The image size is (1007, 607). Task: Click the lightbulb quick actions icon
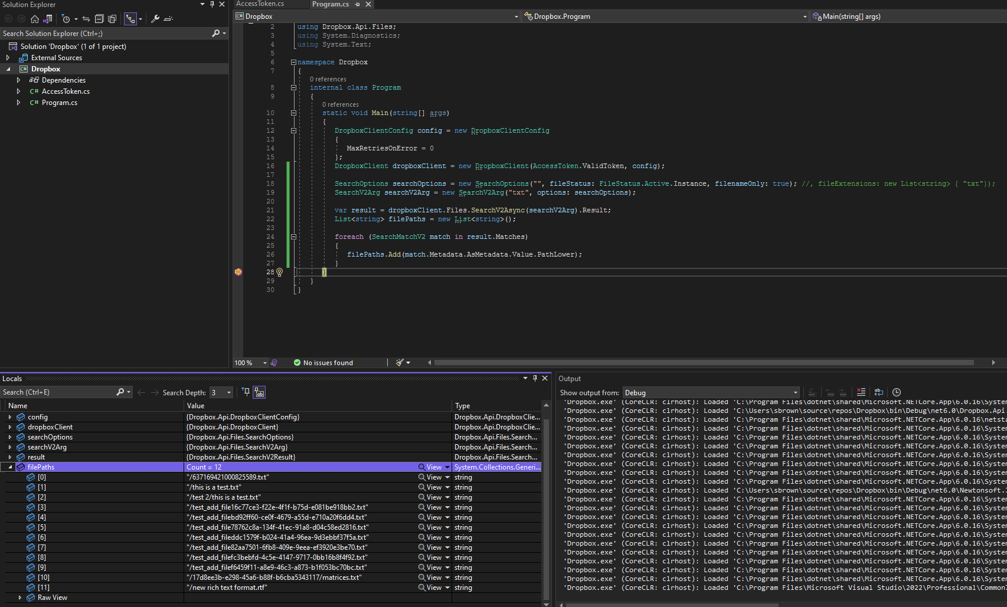tap(280, 272)
